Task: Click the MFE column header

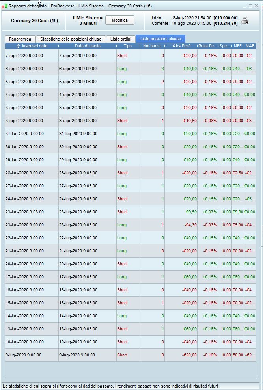Action: 237,46
